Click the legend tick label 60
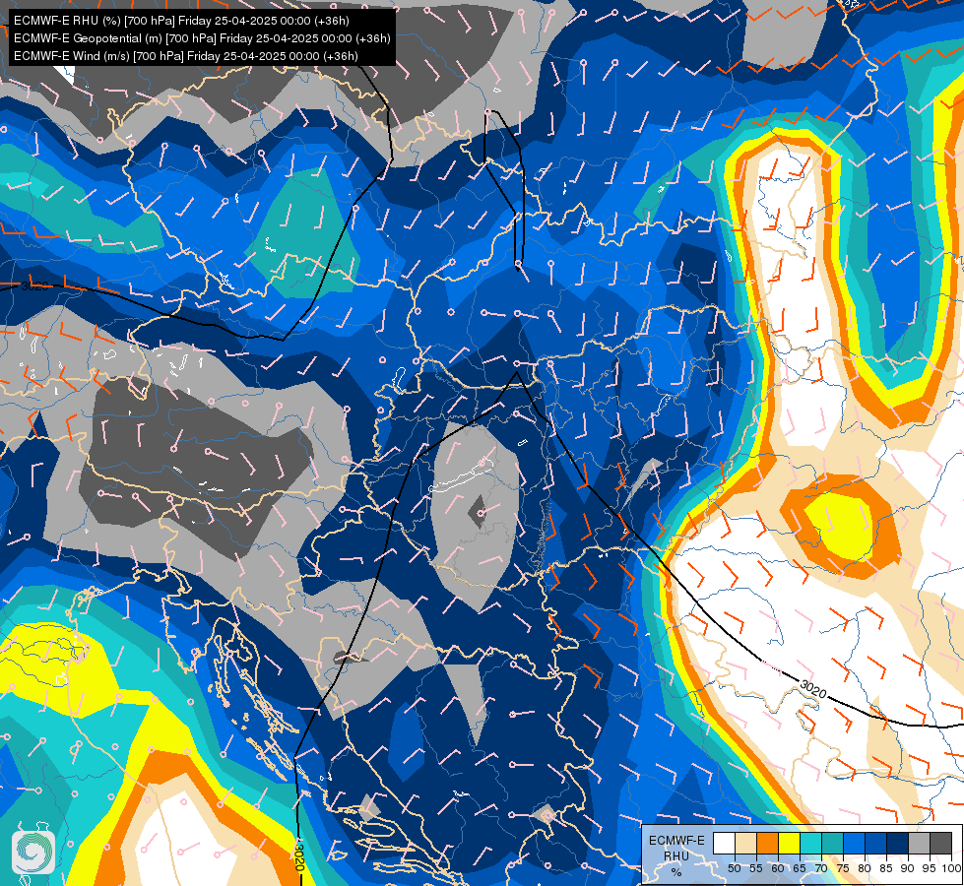This screenshot has width=964, height=886. (x=778, y=868)
